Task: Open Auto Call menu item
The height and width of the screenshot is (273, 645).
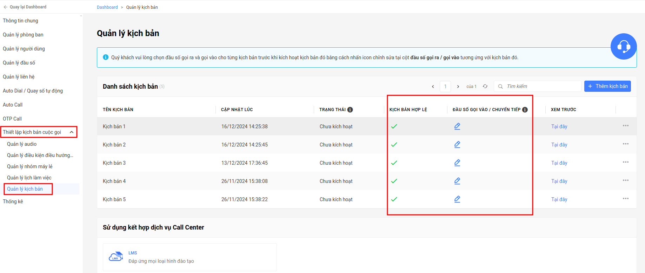Action: point(13,105)
